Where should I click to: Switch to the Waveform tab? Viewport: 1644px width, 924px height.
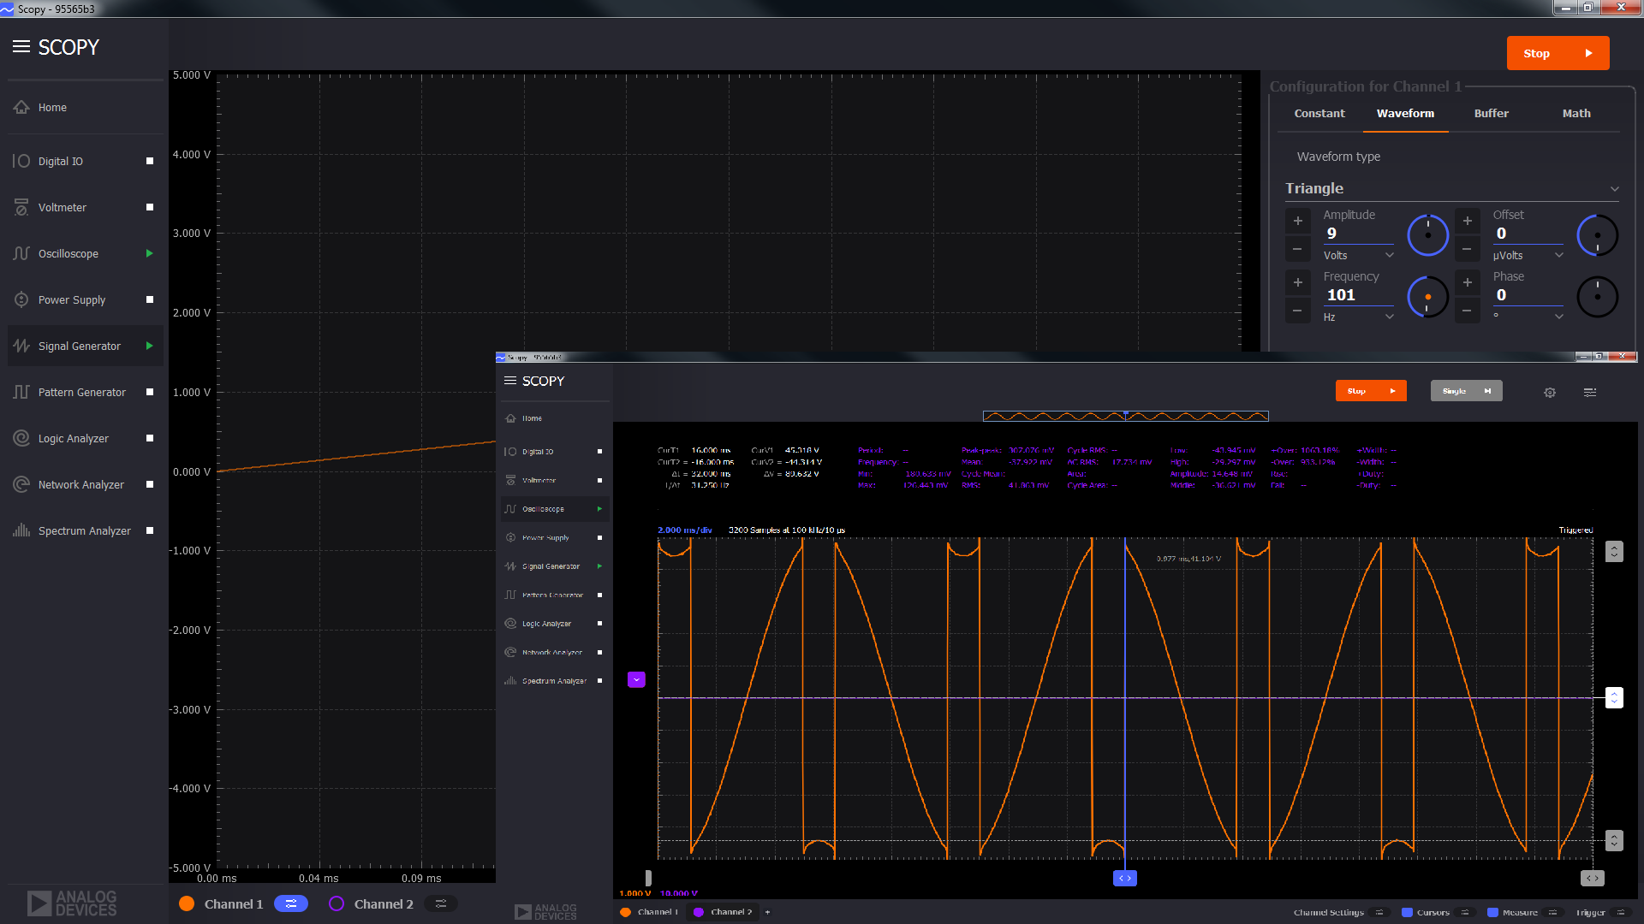1405,113
